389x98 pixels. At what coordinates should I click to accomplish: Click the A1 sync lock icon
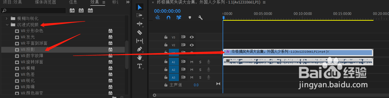pos(183,62)
